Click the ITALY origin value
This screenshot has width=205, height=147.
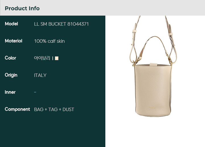[x=40, y=75]
